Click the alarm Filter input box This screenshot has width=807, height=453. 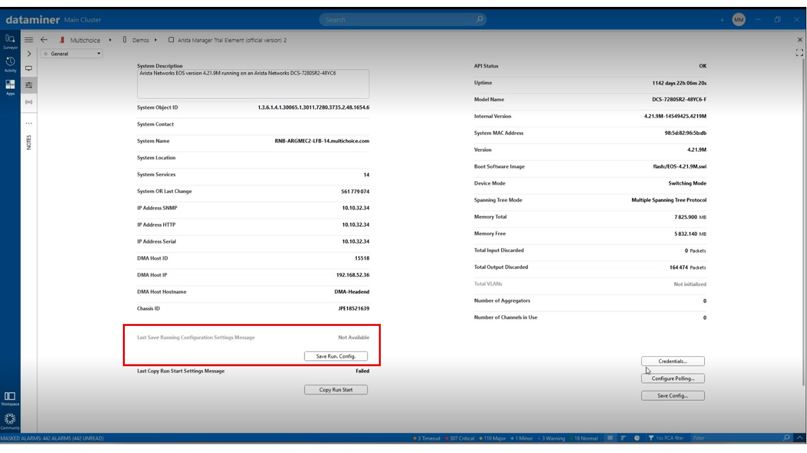(x=735, y=438)
